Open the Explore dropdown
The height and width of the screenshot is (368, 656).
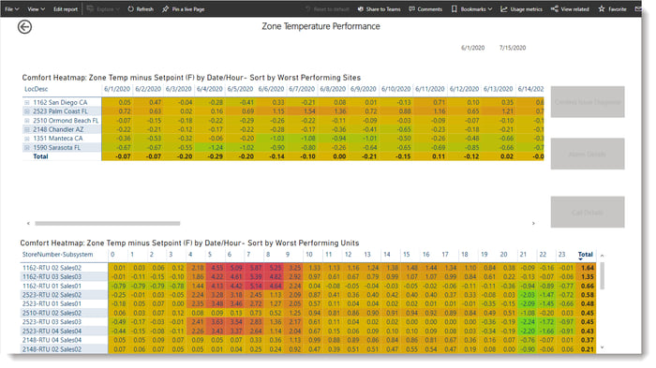click(103, 8)
